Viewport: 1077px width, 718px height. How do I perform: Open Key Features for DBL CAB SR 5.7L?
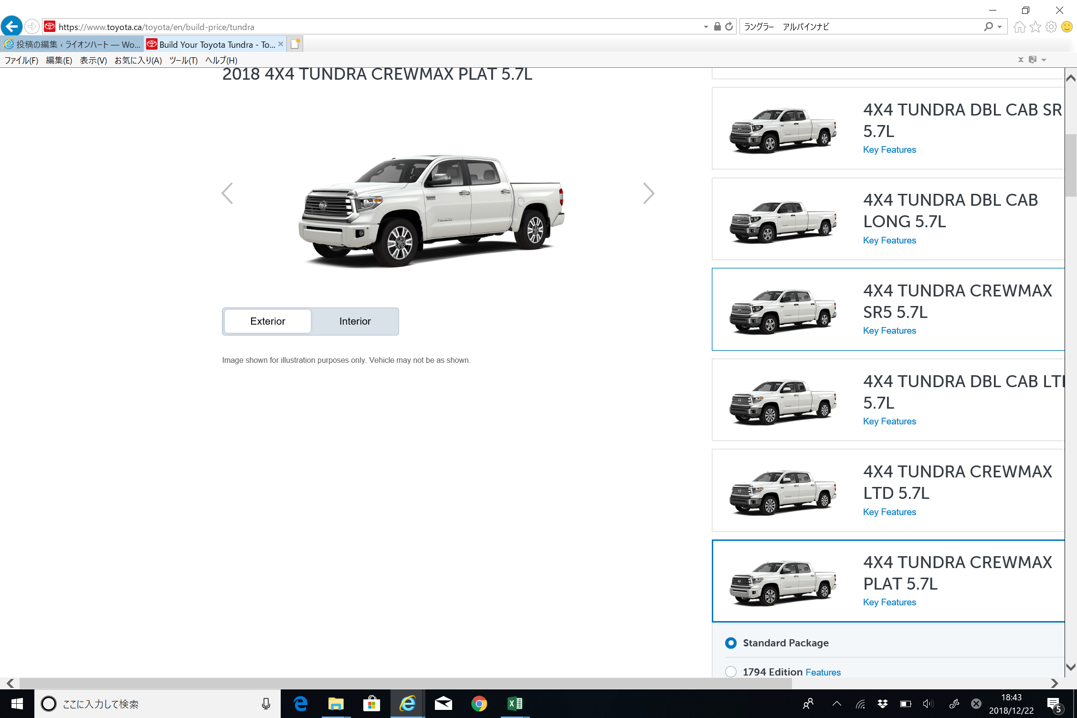[x=889, y=150]
